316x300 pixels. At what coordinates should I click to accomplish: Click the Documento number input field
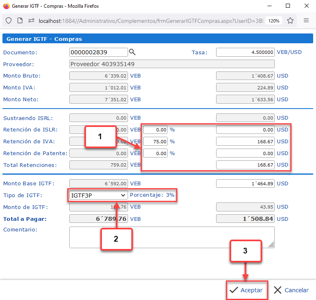[99, 52]
